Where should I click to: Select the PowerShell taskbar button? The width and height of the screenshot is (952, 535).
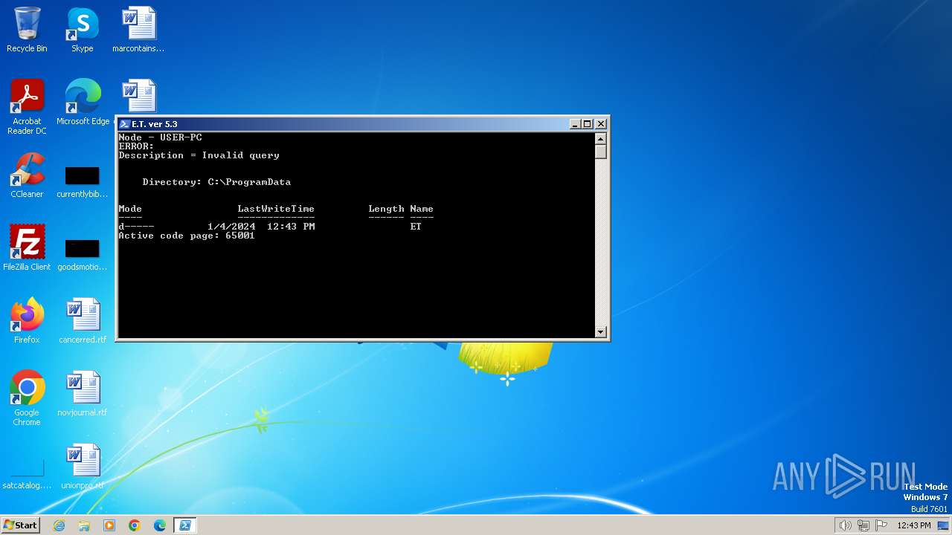[x=185, y=525]
